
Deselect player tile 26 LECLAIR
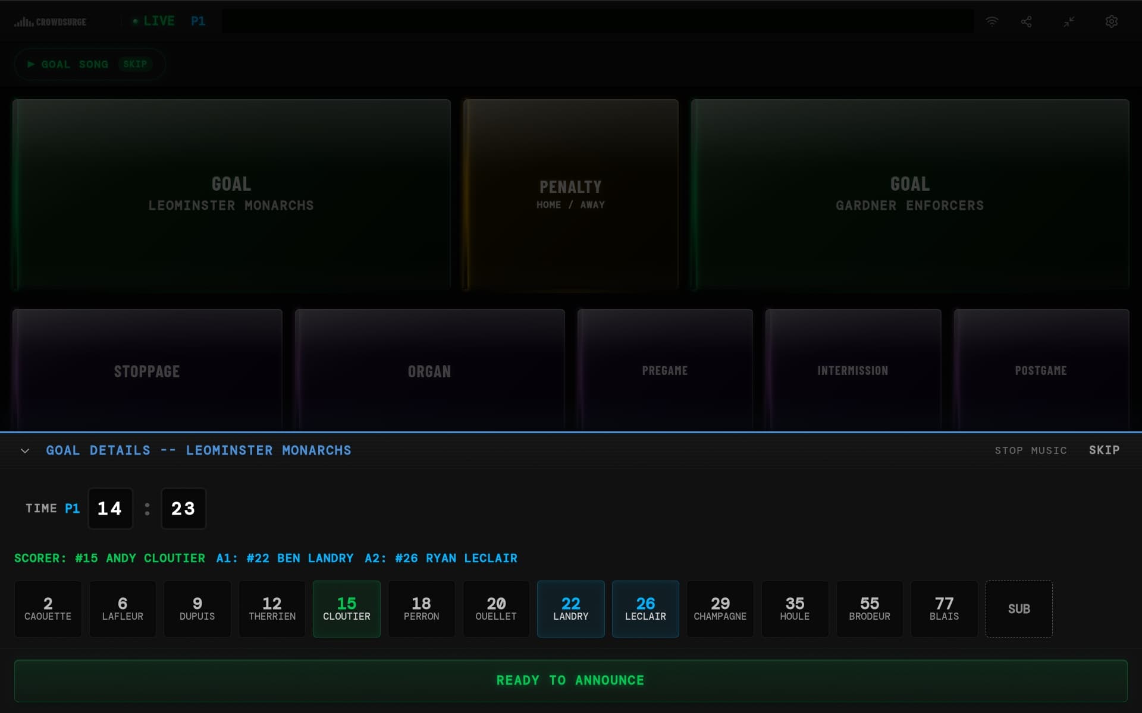(645, 608)
